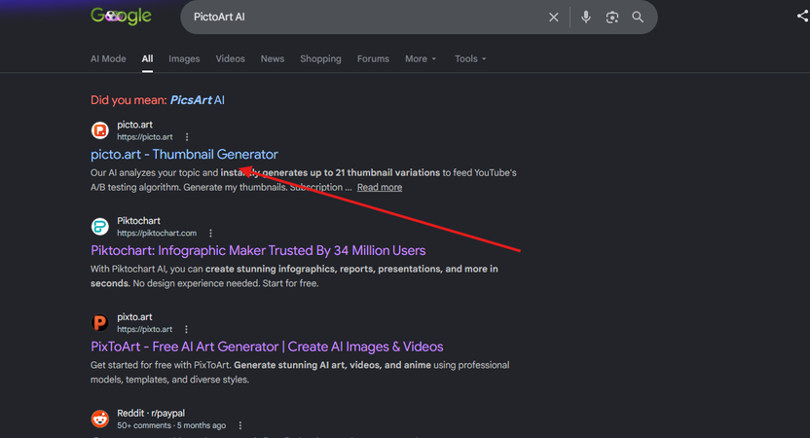
Task: Click the PicsArt AI suggestion link
Action: 198,100
